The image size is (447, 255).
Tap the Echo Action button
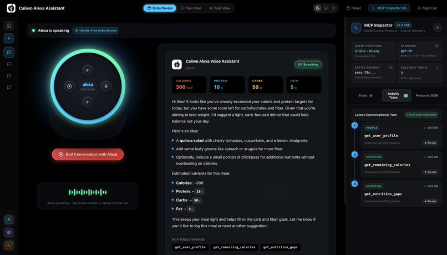coord(69,86)
